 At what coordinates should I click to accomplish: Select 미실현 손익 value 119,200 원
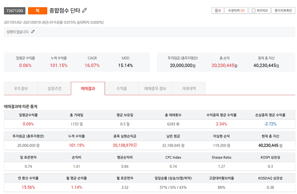(x=221, y=145)
